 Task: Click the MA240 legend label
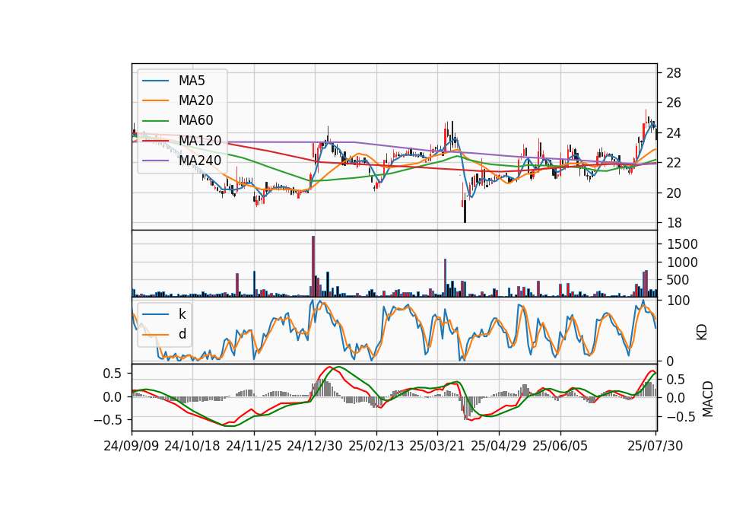pos(200,161)
